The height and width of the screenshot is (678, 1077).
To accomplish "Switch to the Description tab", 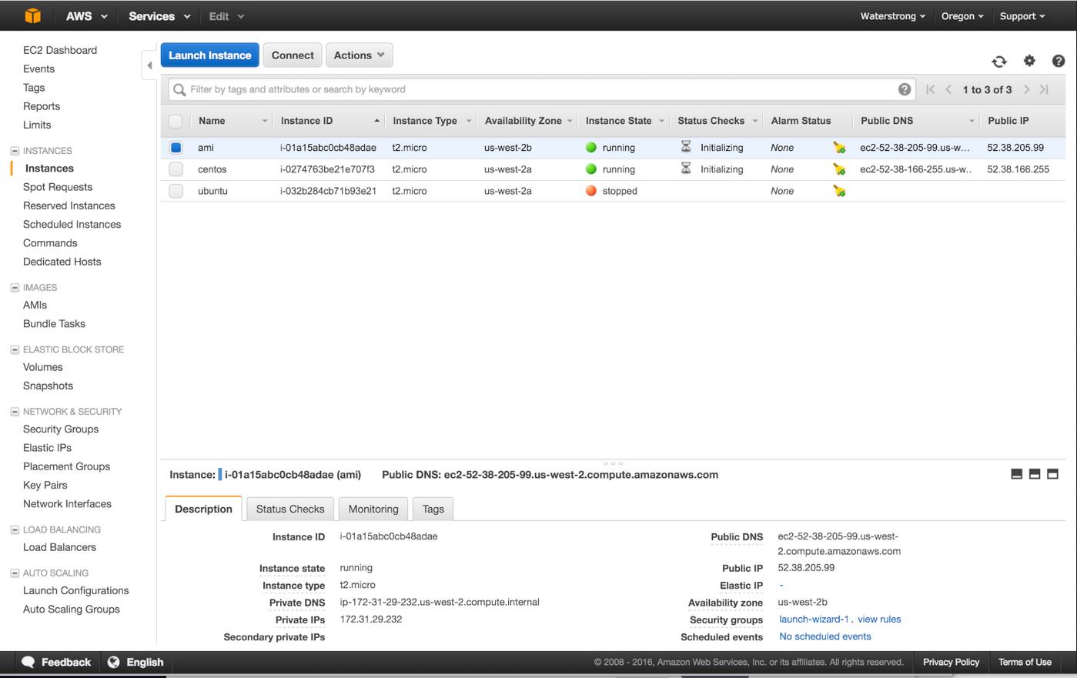I will point(203,509).
